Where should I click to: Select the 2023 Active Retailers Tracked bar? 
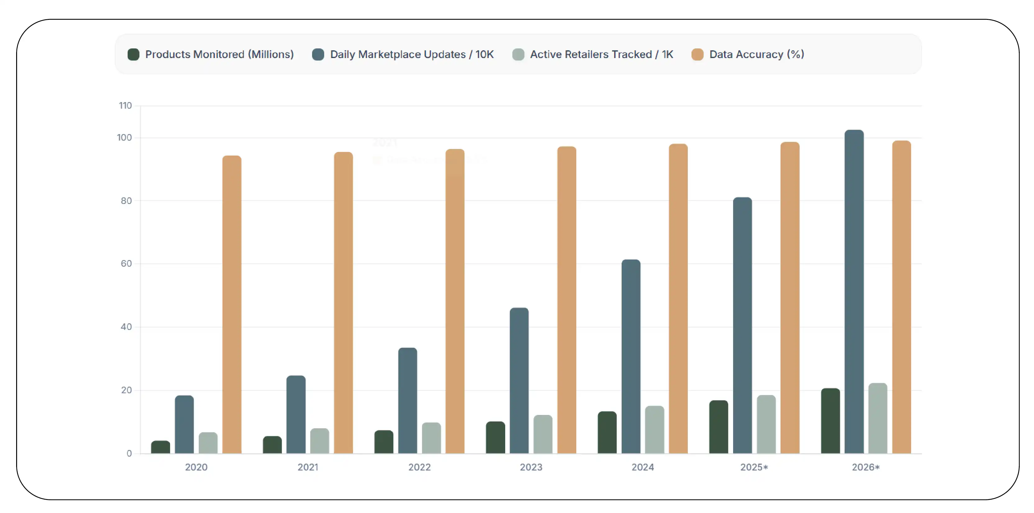tap(543, 434)
